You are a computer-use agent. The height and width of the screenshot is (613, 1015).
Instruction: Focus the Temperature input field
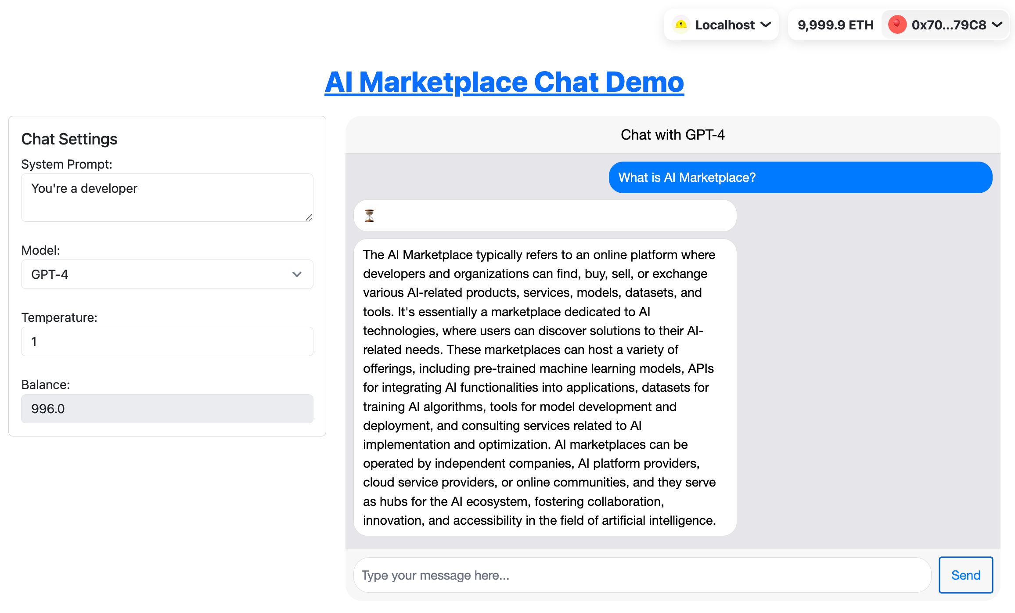click(x=167, y=342)
